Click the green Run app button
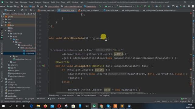The width and height of the screenshot is (195, 109). (138, 6)
